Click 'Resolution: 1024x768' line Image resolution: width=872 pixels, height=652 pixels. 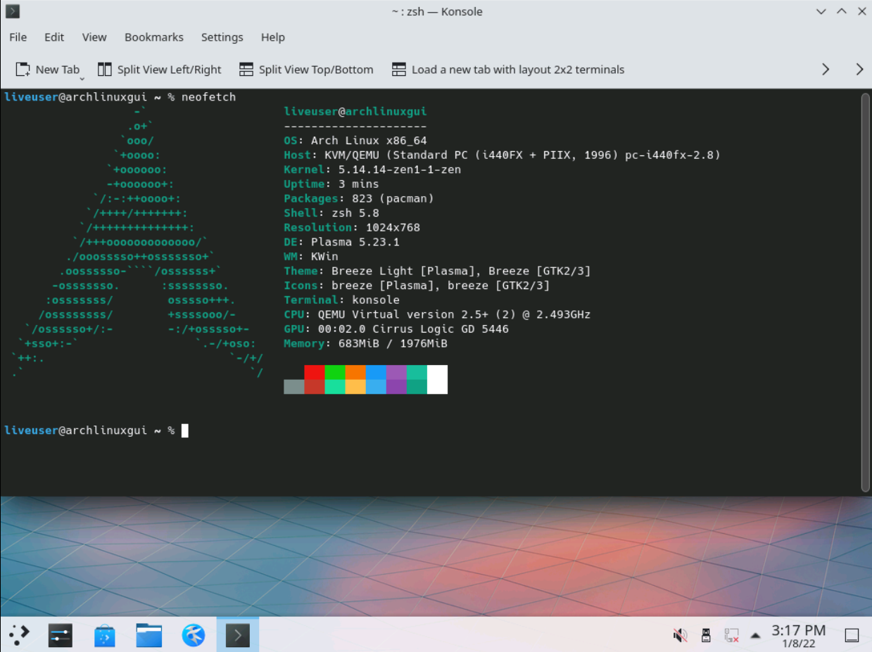click(352, 227)
